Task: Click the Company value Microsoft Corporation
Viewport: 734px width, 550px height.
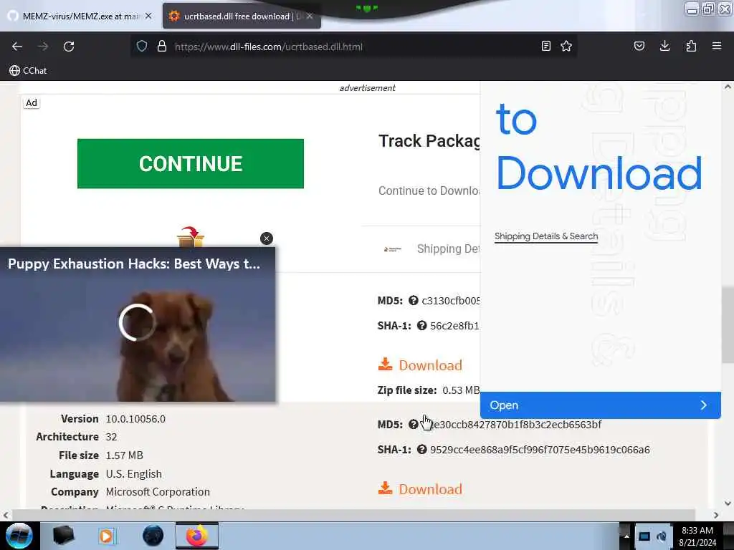Action: tap(158, 492)
